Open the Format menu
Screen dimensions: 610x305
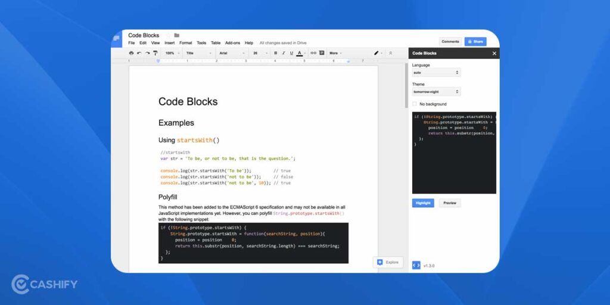186,43
